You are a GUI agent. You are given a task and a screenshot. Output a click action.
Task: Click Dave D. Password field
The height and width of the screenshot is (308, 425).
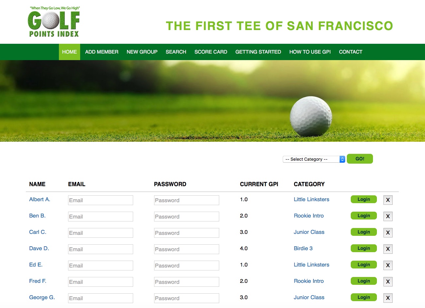(x=186, y=249)
